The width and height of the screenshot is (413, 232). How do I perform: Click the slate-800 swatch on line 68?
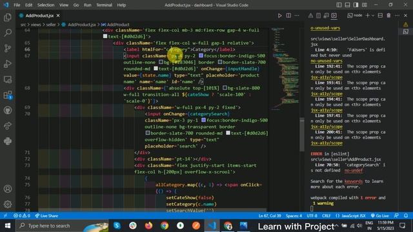225,88
